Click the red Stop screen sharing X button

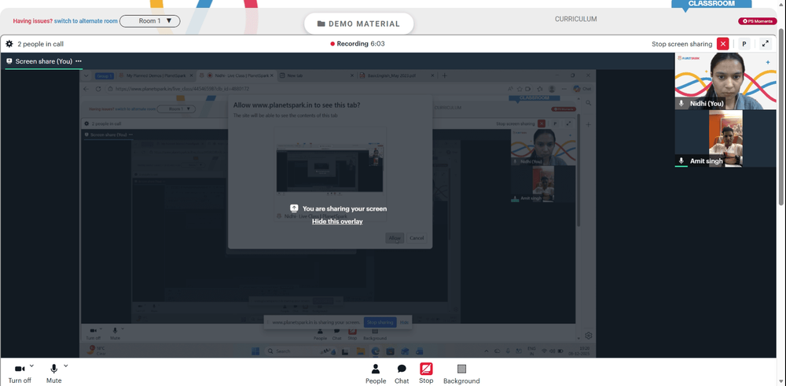coord(723,43)
